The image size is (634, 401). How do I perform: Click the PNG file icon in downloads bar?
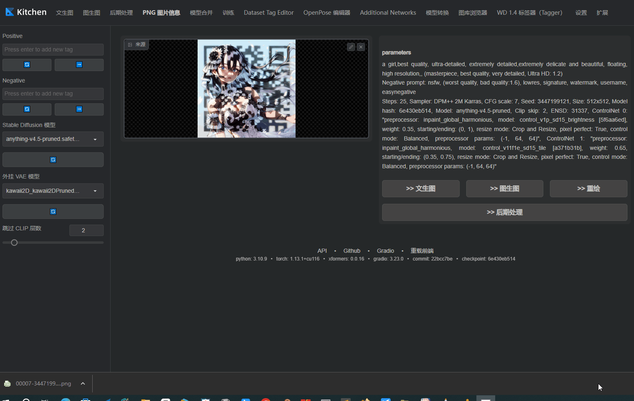coord(7,383)
